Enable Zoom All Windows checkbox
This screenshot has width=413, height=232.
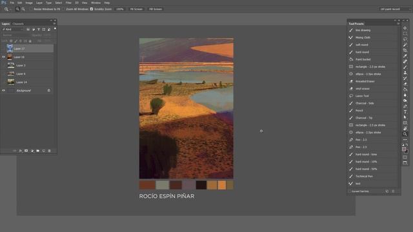coord(63,9)
